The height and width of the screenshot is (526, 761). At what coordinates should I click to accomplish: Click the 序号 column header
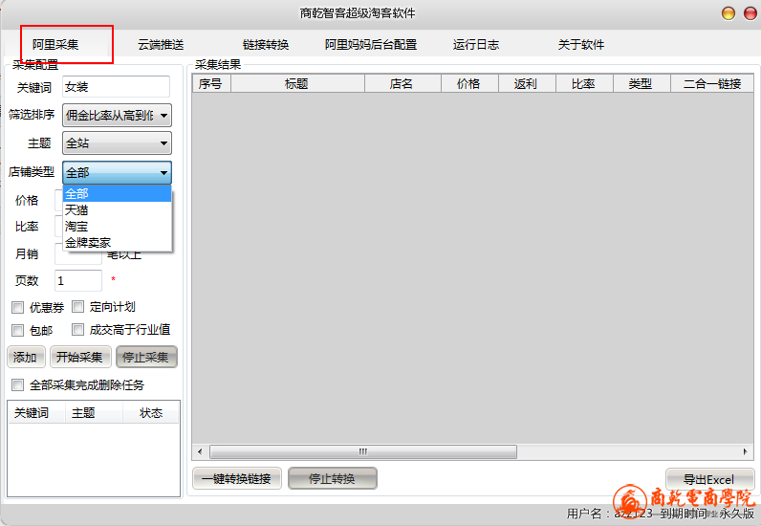(x=211, y=83)
